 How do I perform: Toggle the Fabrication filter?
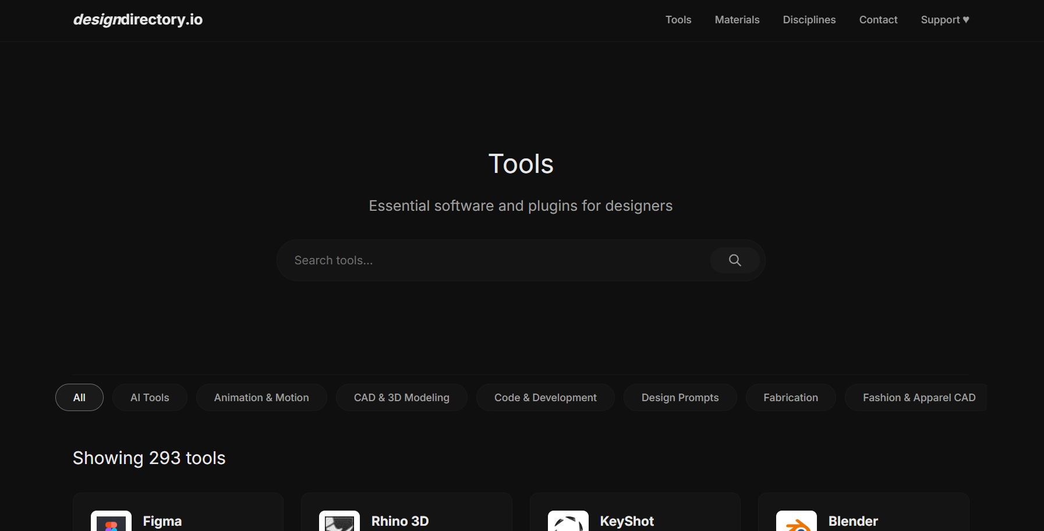click(x=791, y=397)
